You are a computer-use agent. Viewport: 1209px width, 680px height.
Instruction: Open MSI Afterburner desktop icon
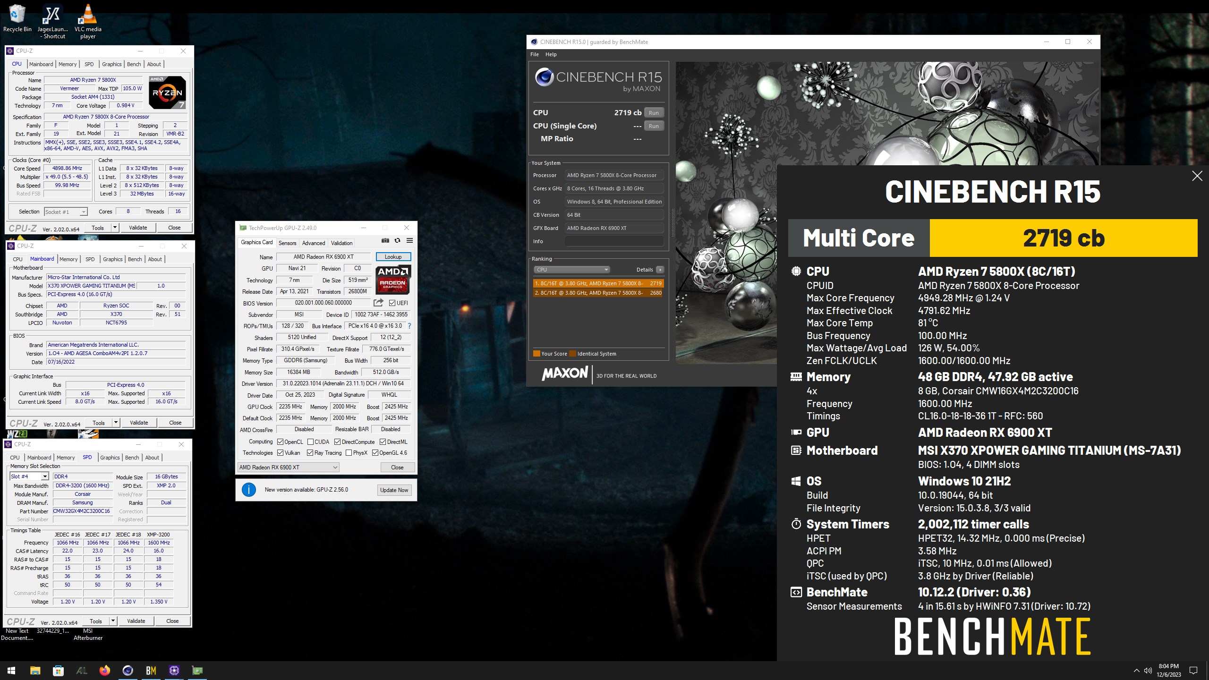[88, 634]
